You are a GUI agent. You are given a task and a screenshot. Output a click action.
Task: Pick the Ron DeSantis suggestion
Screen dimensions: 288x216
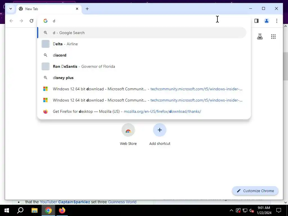142,66
